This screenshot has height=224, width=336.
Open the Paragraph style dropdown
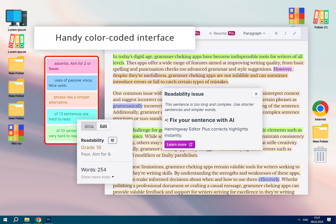(x=254, y=34)
